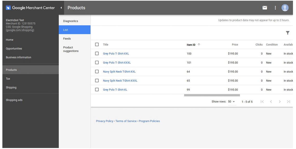Screen dimensions: 296x149
Task: Open the Grey Polo T-Shirt-XL product link
Action: click(x=115, y=90)
